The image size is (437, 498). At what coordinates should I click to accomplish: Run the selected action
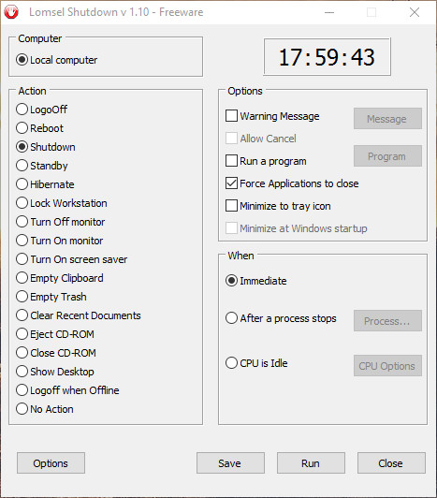(311, 463)
